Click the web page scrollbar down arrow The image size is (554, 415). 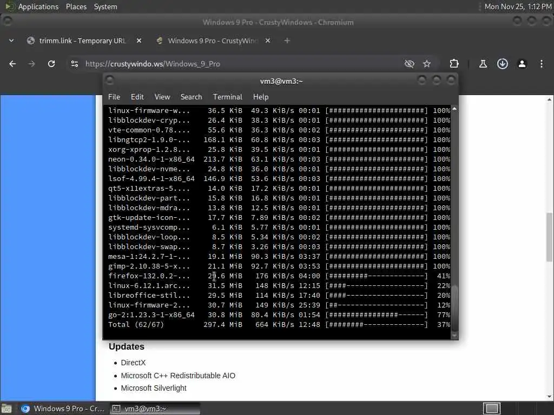pyautogui.click(x=549, y=397)
